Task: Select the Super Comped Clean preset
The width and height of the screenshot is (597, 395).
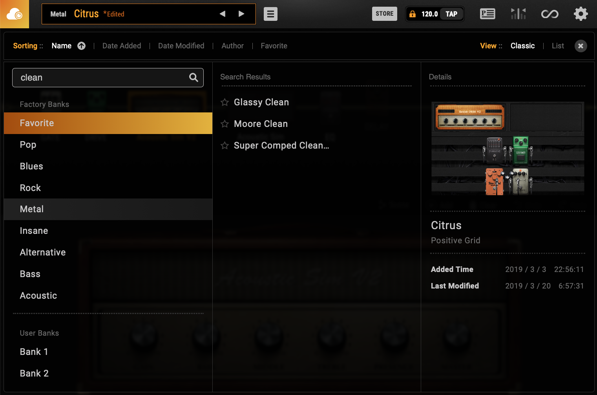Action: (x=281, y=145)
